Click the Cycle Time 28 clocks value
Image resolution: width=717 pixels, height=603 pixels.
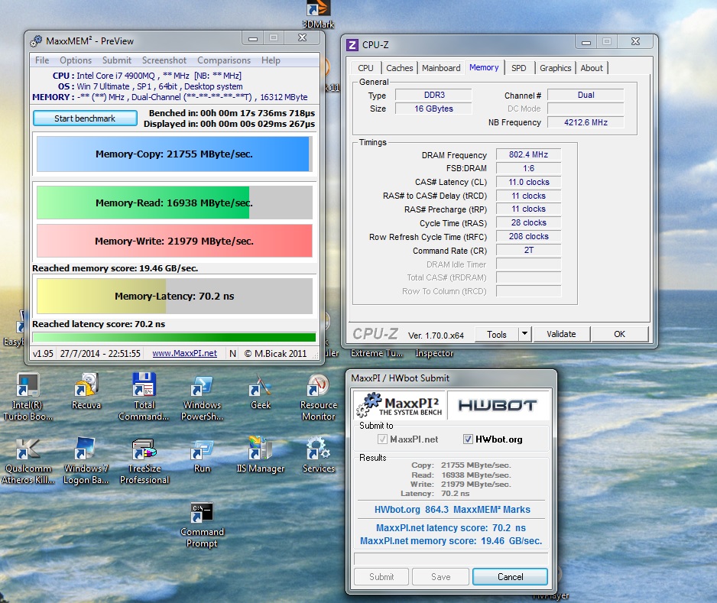[x=528, y=222]
